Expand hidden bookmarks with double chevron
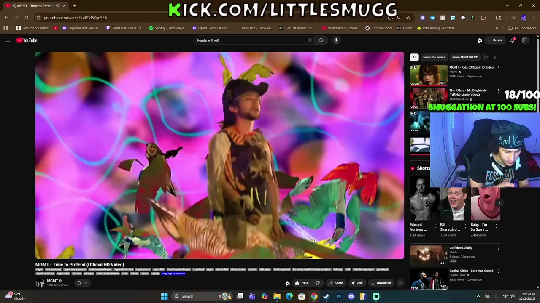This screenshot has width=540, height=303. click(x=497, y=28)
